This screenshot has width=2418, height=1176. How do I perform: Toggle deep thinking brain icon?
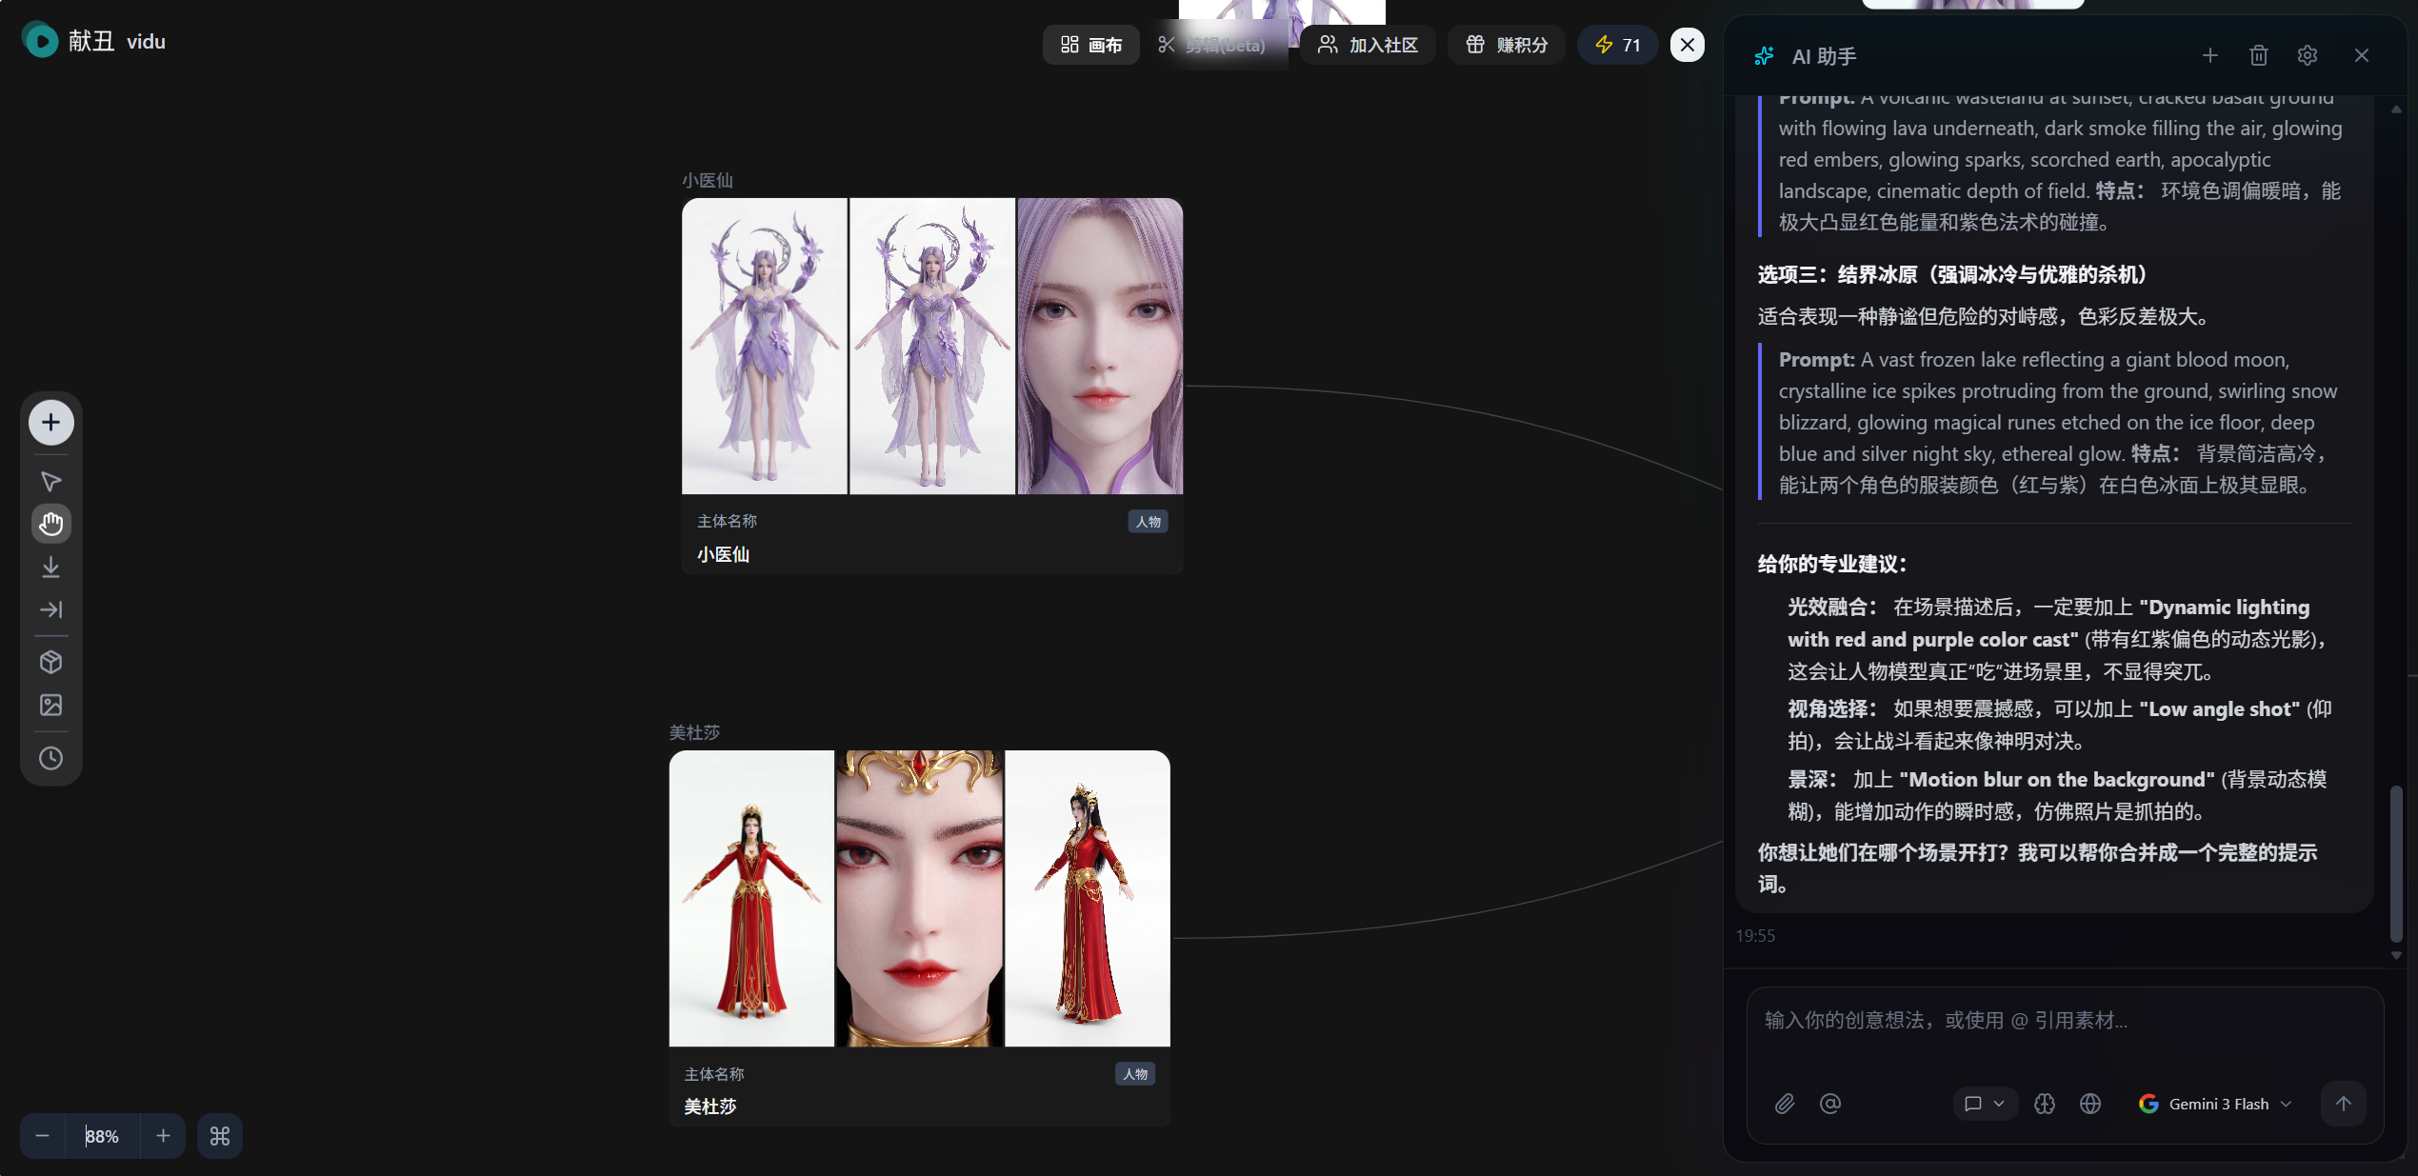2044,1104
